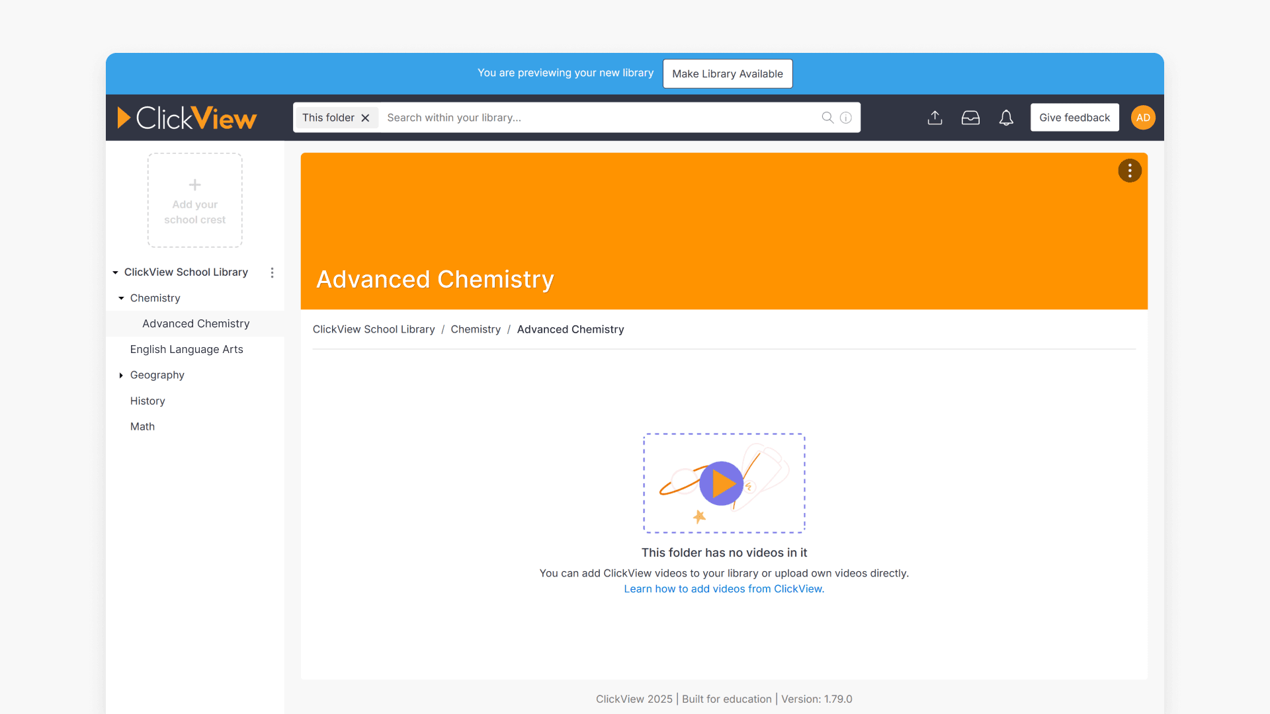Open the AD account avatar menu
Screen dimensions: 1270x714
1143,117
